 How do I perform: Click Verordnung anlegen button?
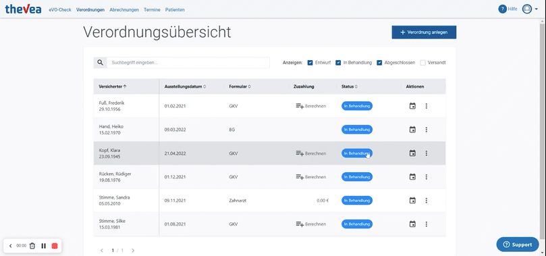pyautogui.click(x=424, y=32)
